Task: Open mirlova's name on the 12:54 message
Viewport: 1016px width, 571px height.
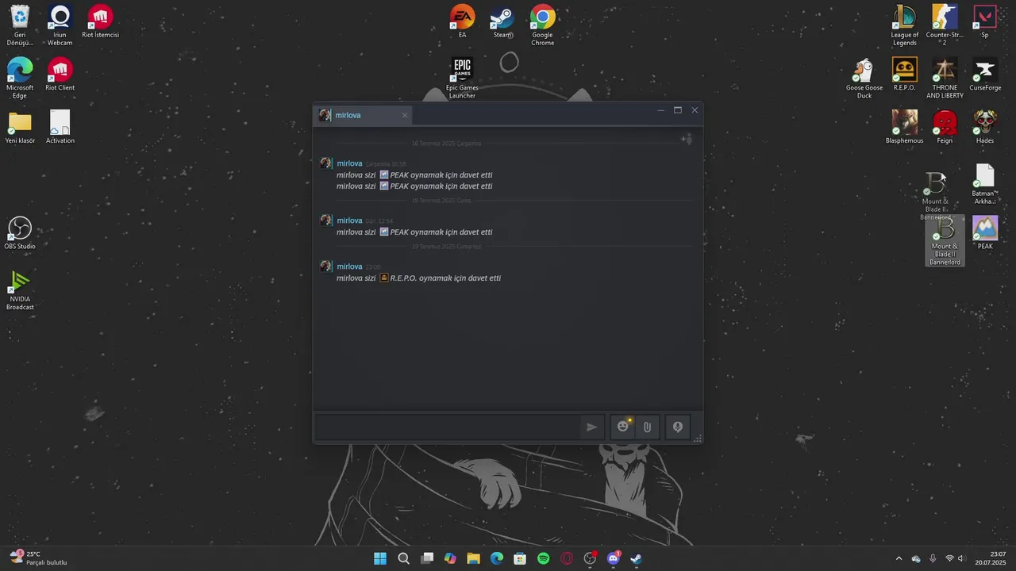Action: (x=349, y=220)
